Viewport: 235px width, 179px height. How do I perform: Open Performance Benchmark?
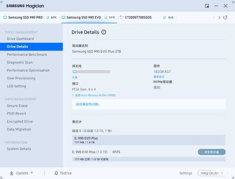click(27, 54)
